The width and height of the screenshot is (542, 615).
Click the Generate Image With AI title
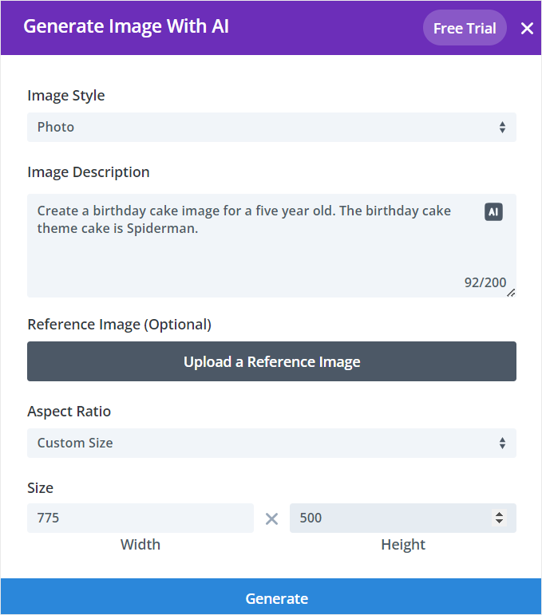click(126, 26)
